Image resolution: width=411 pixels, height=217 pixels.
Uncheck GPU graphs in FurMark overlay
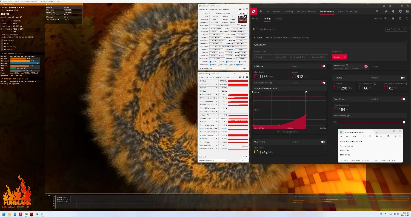(x=2, y=49)
